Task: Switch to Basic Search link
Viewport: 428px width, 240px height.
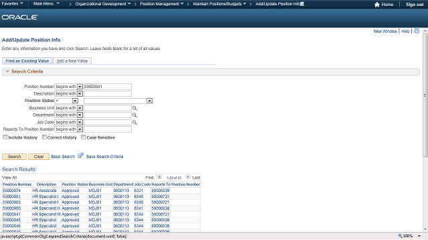Action: click(x=63, y=157)
